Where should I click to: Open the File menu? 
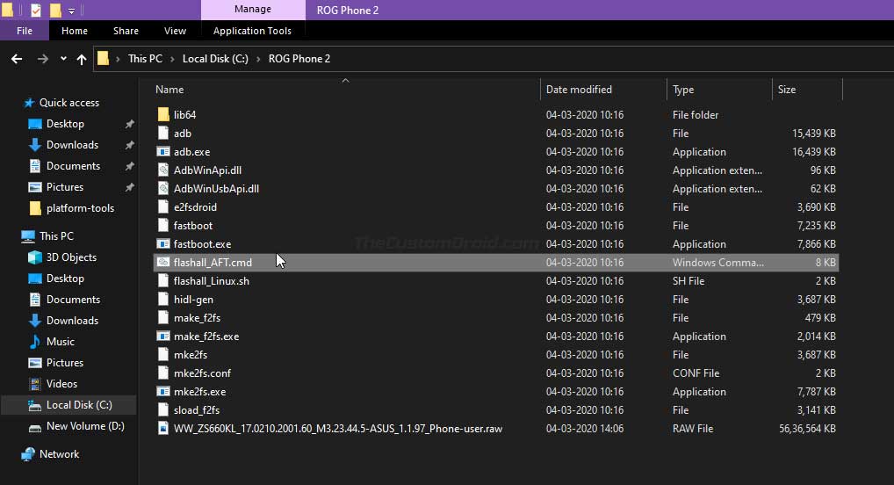25,31
